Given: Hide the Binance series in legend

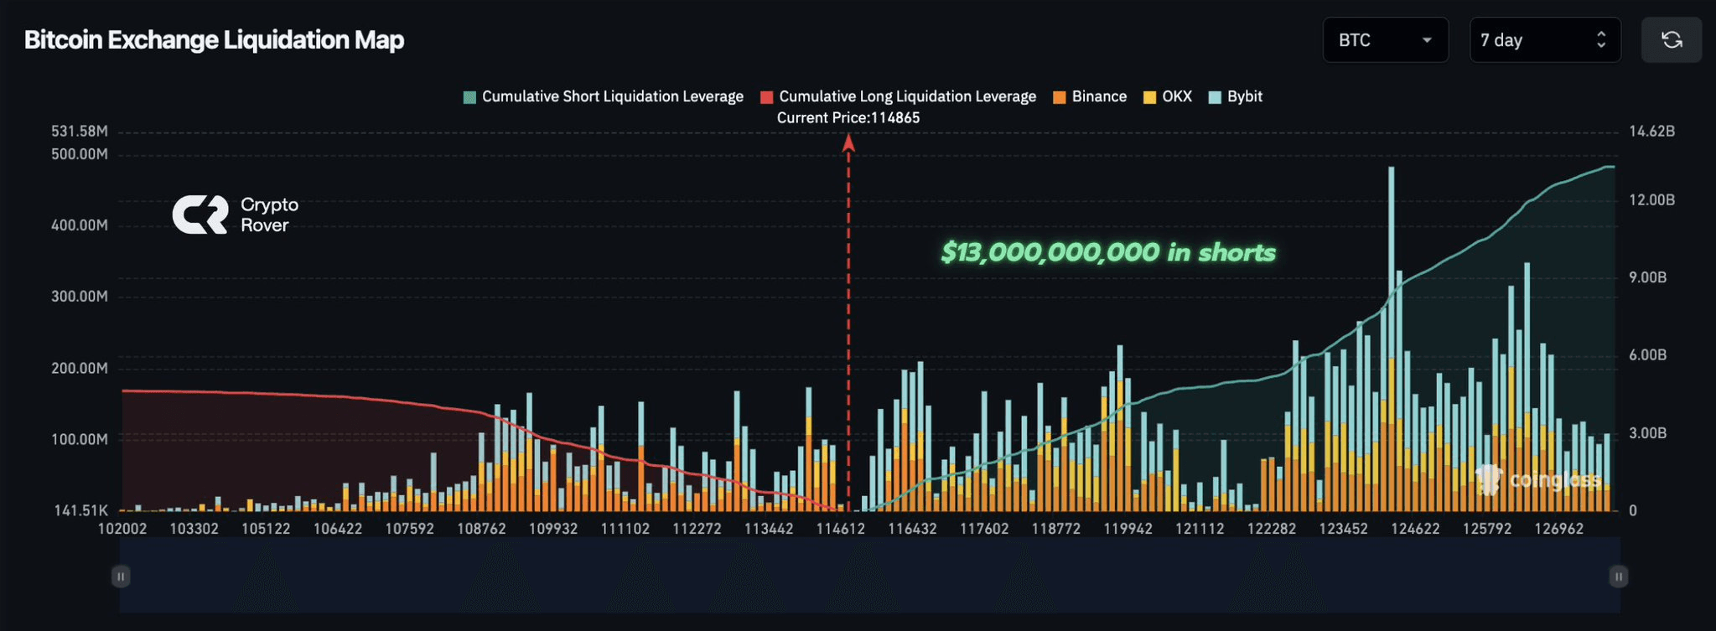Looking at the screenshot, I should click(1098, 96).
